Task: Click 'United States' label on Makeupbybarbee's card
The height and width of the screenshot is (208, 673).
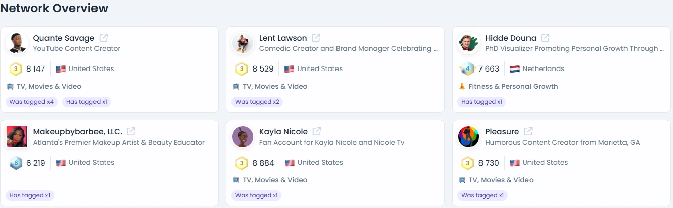Action: point(91,163)
